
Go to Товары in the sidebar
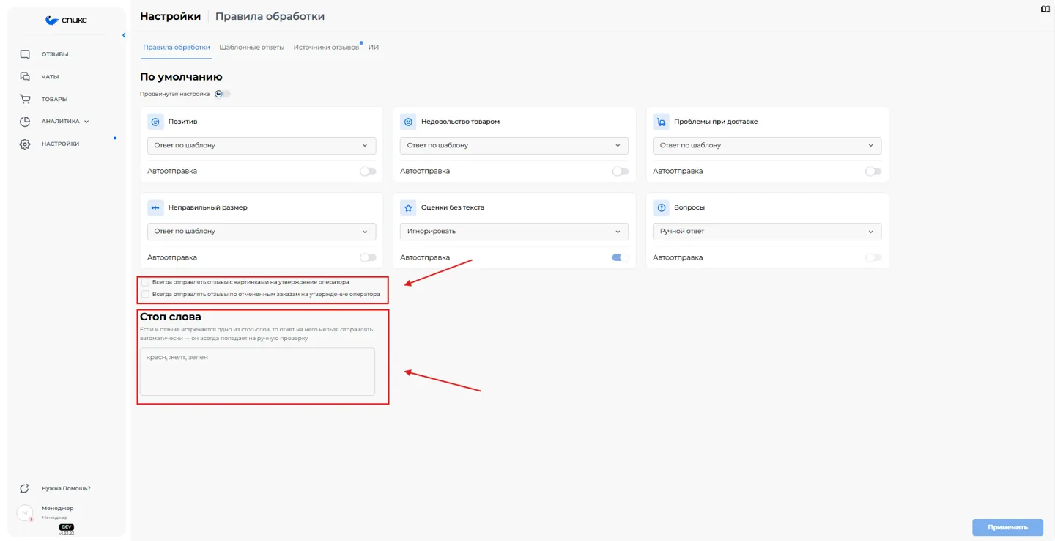click(x=55, y=100)
